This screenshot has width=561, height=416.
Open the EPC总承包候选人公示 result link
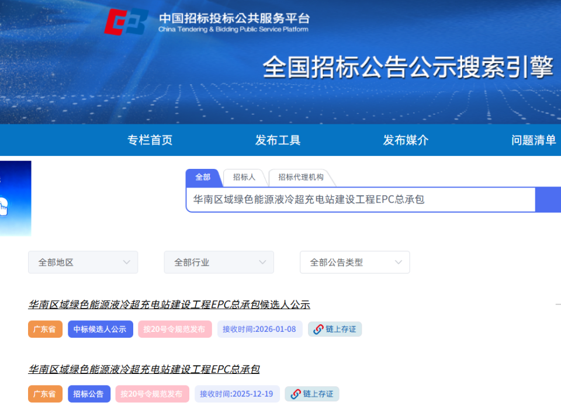[169, 304]
